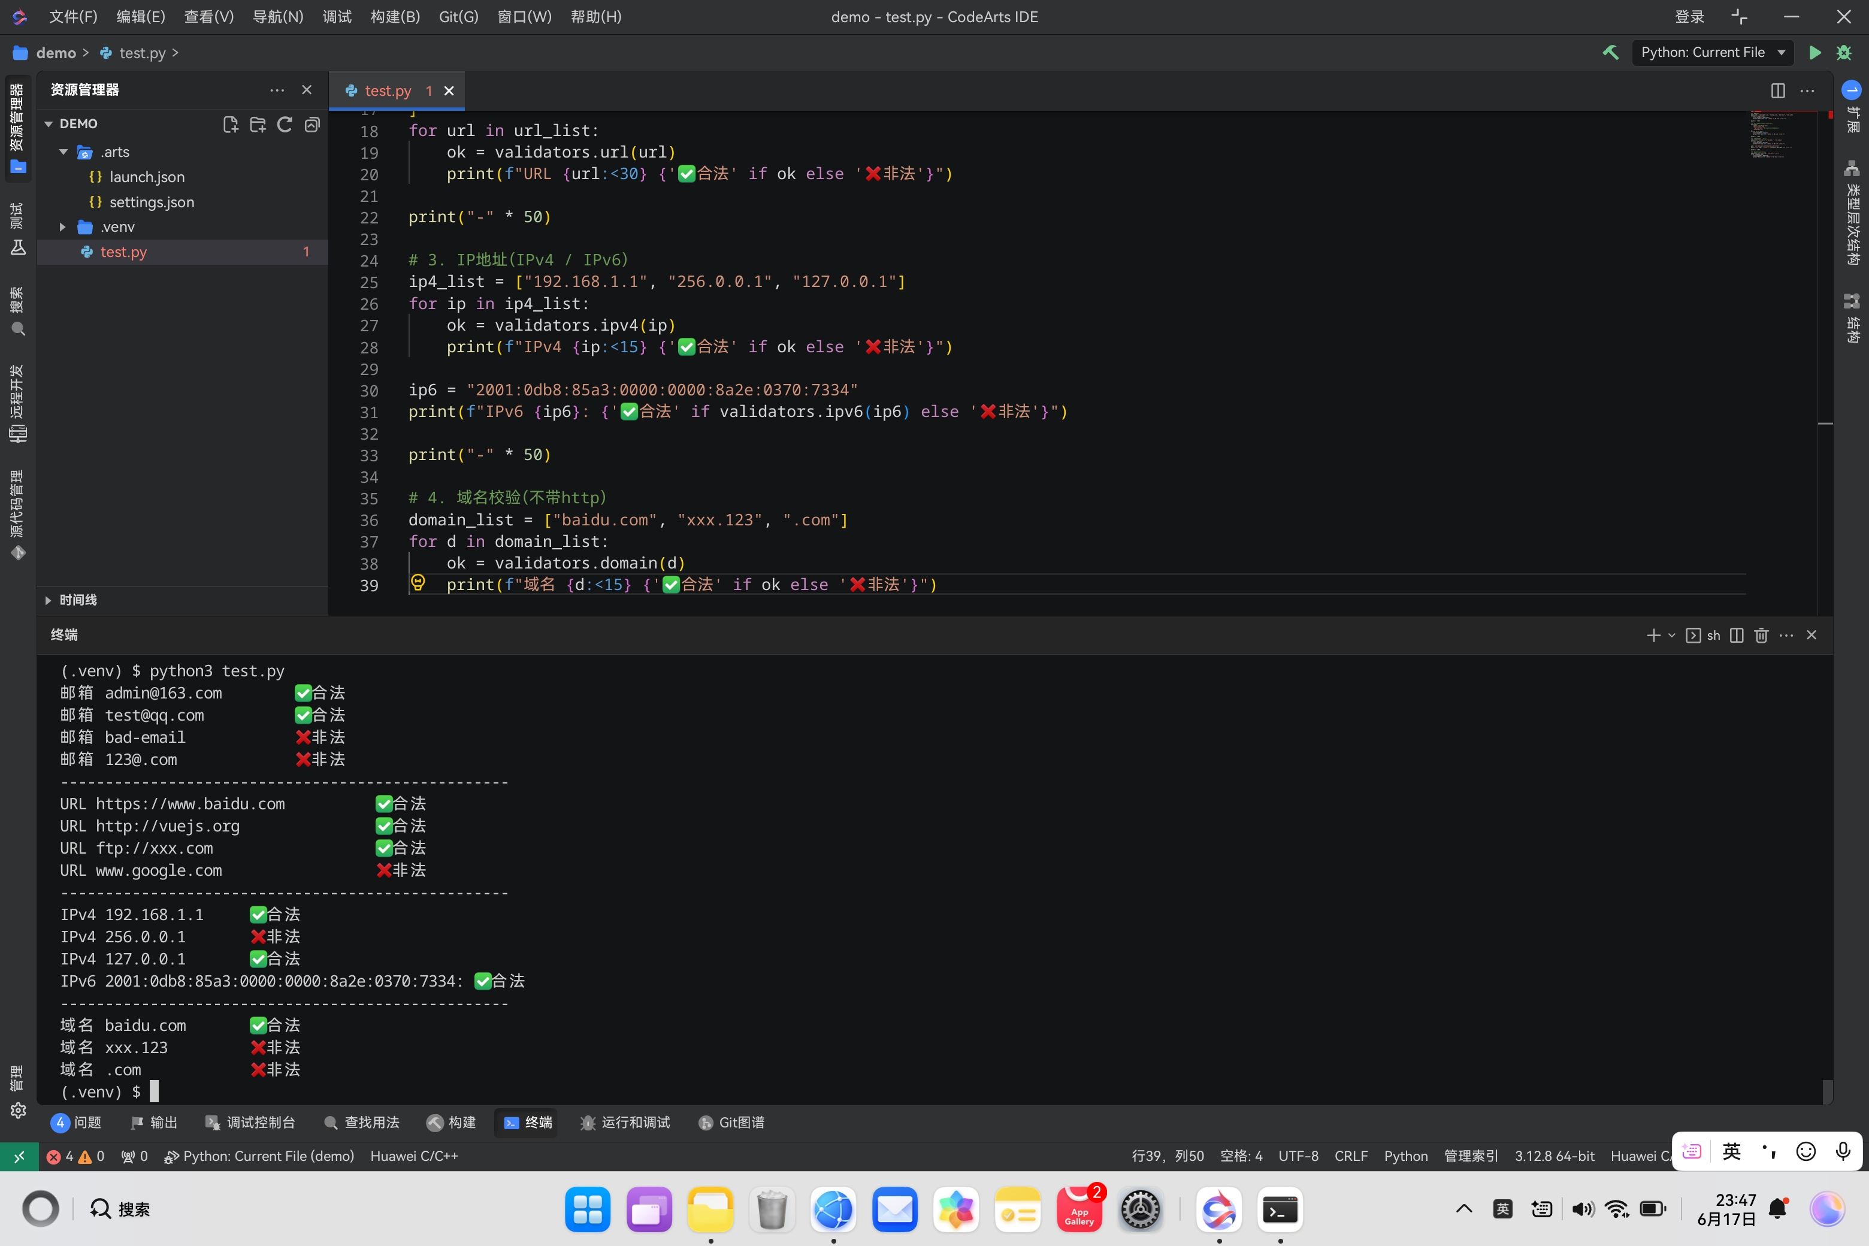The height and width of the screenshot is (1246, 1869).
Task: Expand the system tray hidden icons
Action: pyautogui.click(x=1463, y=1209)
